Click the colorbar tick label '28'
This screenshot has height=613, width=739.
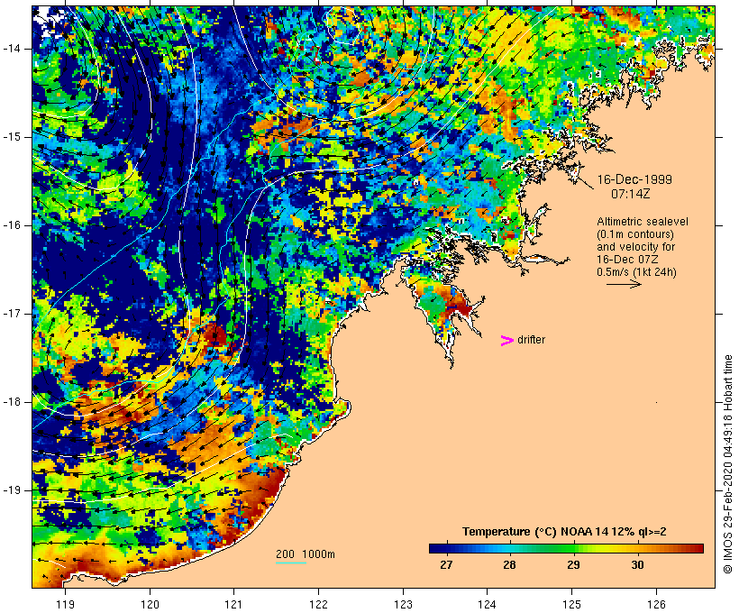pos(509,564)
